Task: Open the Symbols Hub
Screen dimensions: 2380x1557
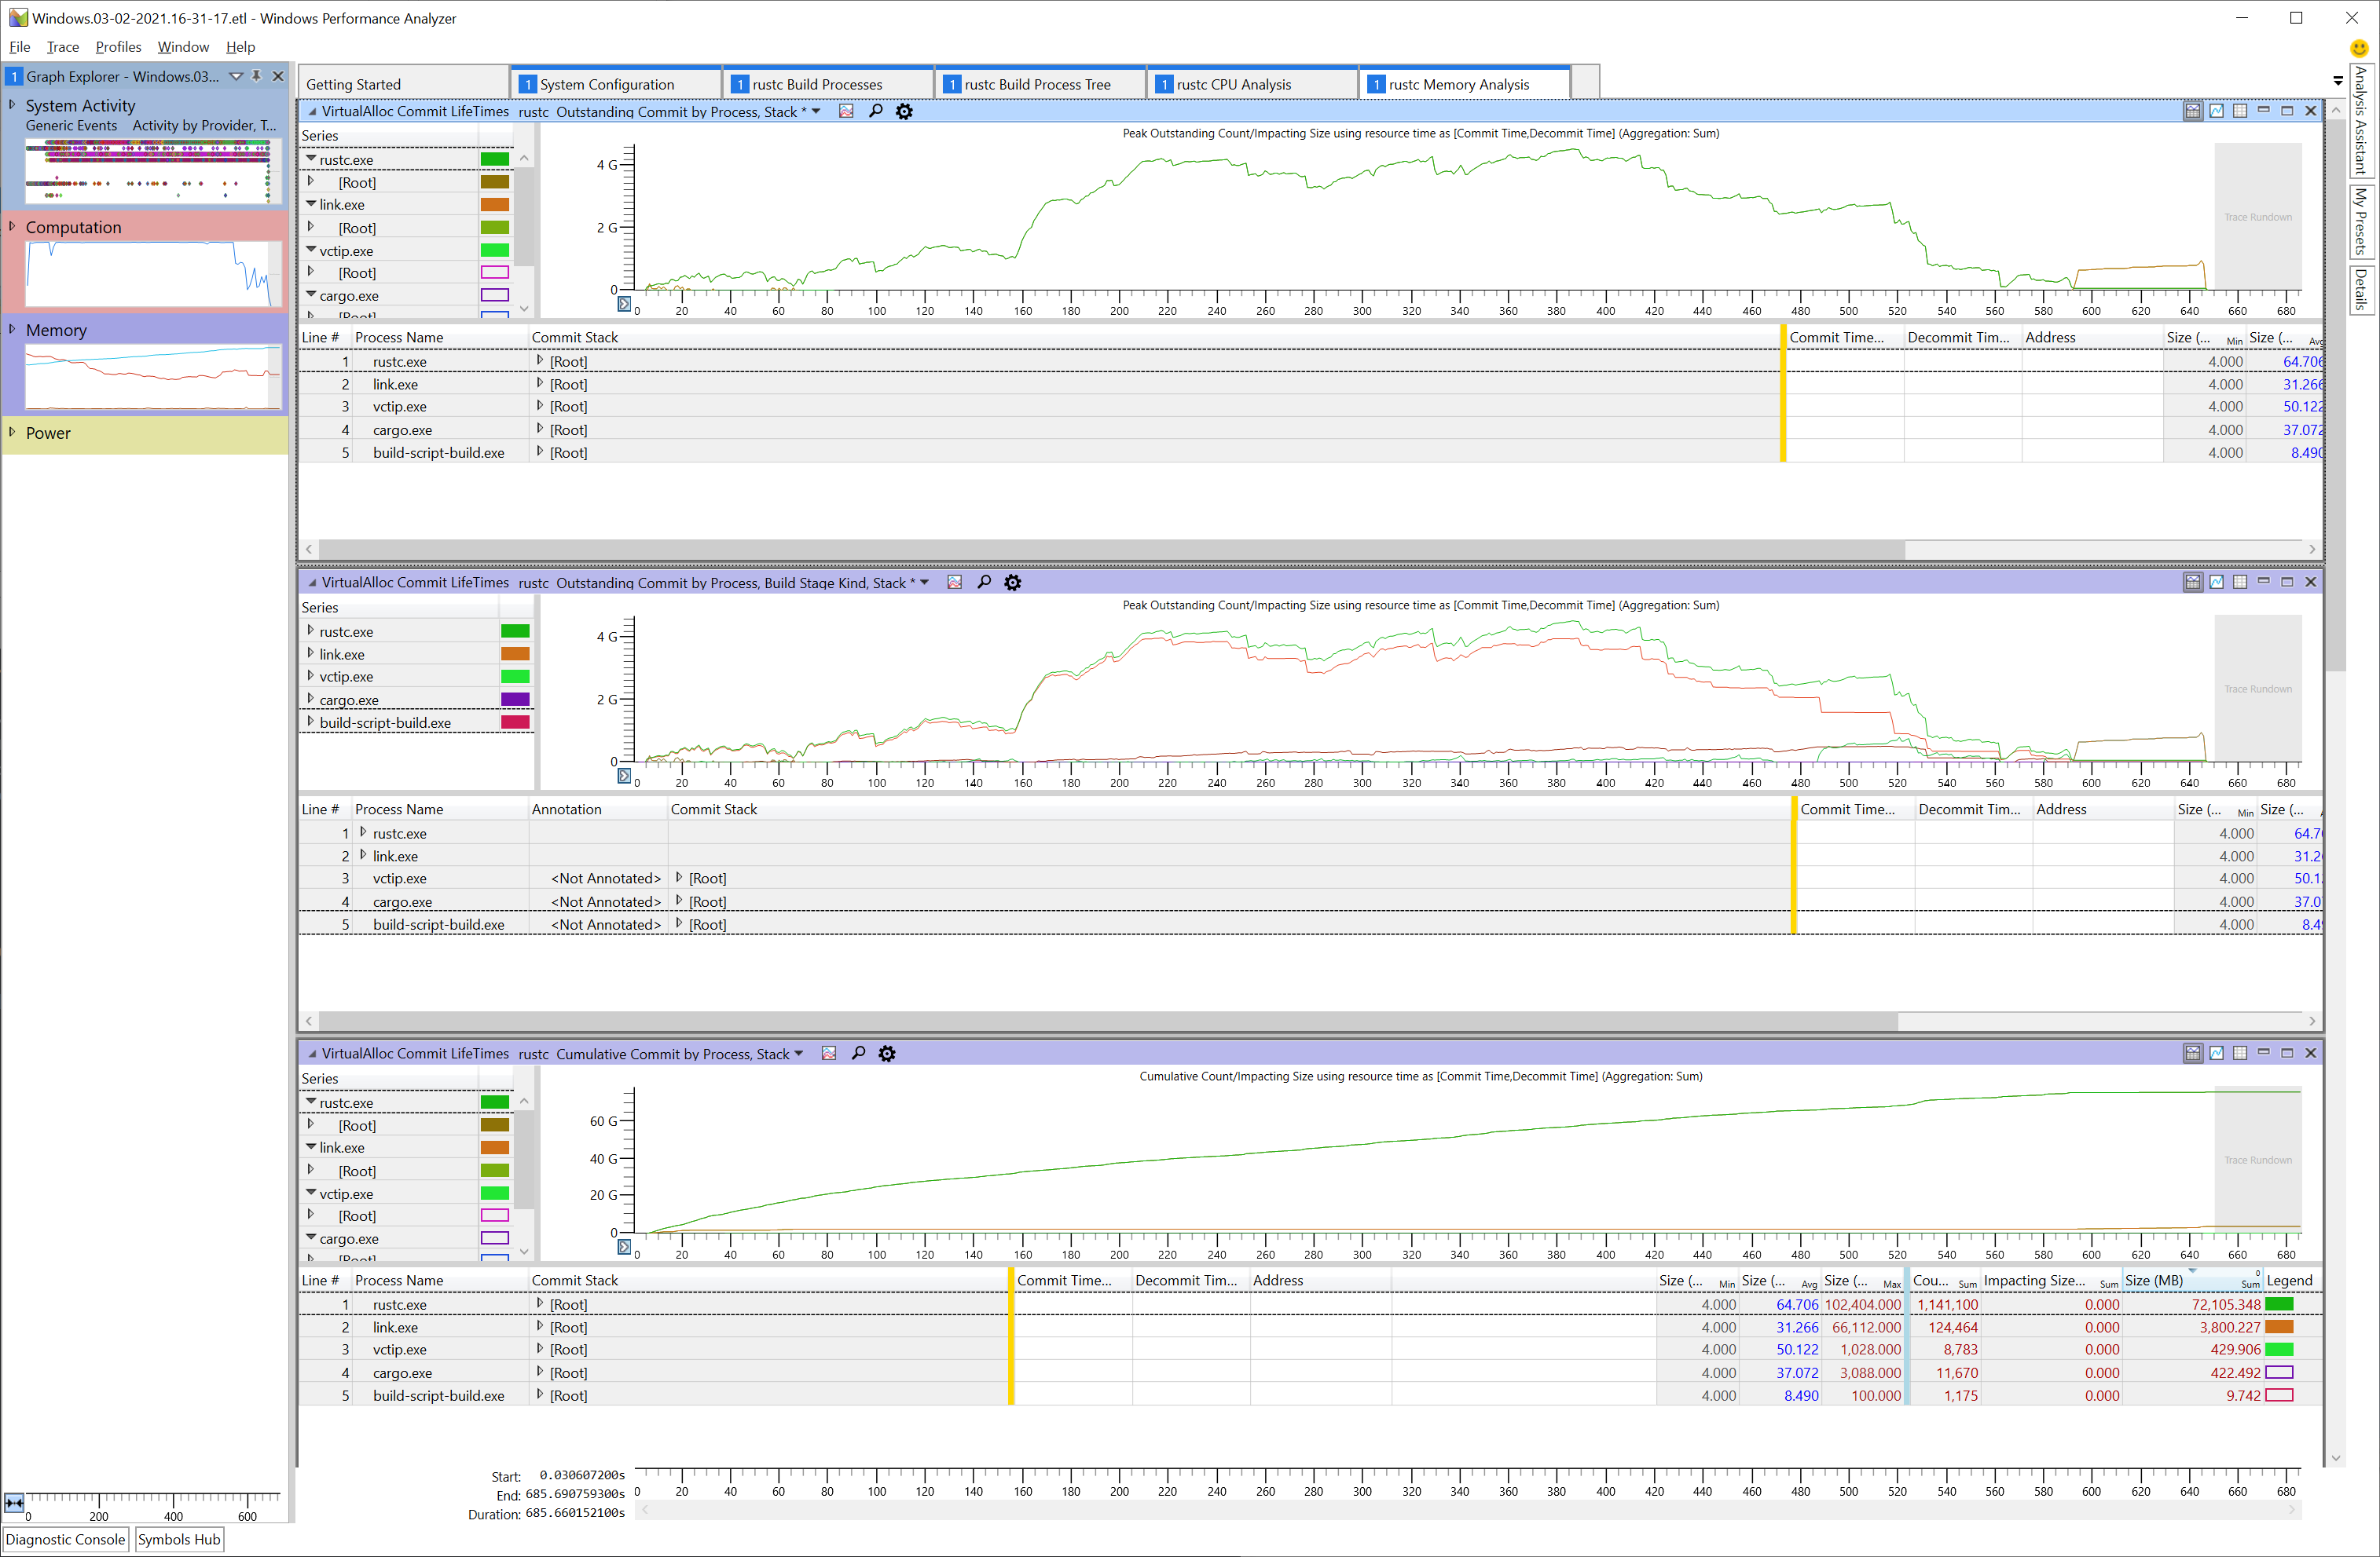Action: tap(179, 1539)
